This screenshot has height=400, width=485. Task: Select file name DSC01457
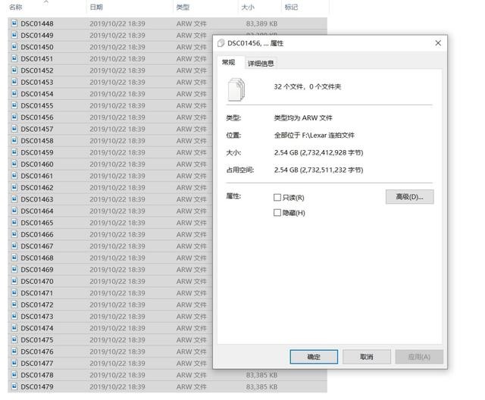[37, 129]
